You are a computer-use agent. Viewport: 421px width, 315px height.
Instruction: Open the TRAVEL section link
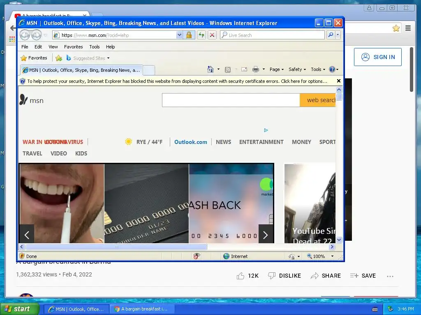(32, 153)
